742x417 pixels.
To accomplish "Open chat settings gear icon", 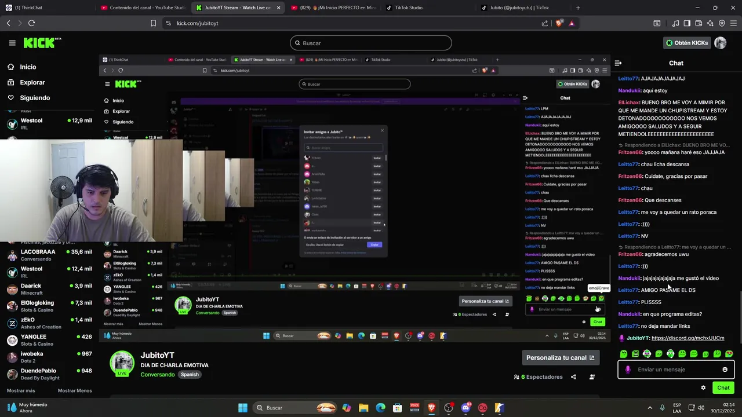I will coord(703,388).
